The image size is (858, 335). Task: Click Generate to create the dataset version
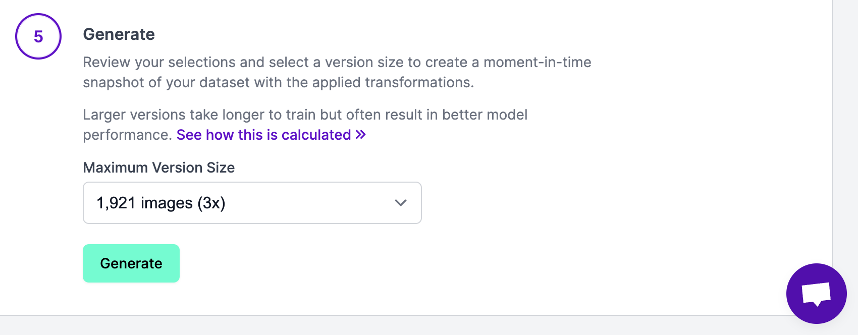(x=131, y=263)
